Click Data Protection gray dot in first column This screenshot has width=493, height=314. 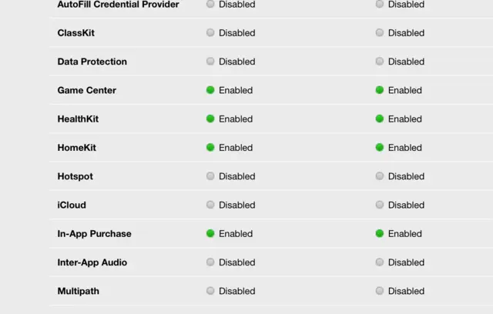210,62
